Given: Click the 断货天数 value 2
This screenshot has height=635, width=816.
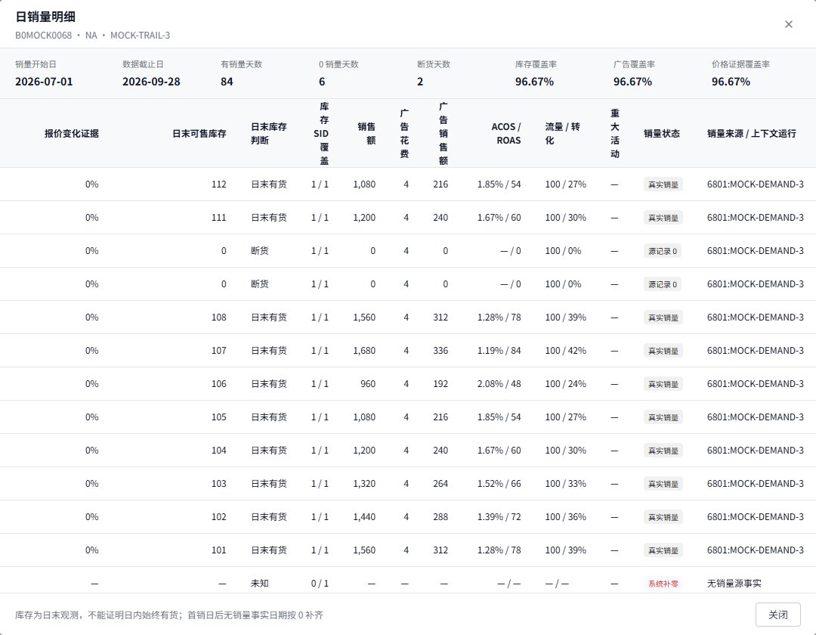Looking at the screenshot, I should pos(420,82).
